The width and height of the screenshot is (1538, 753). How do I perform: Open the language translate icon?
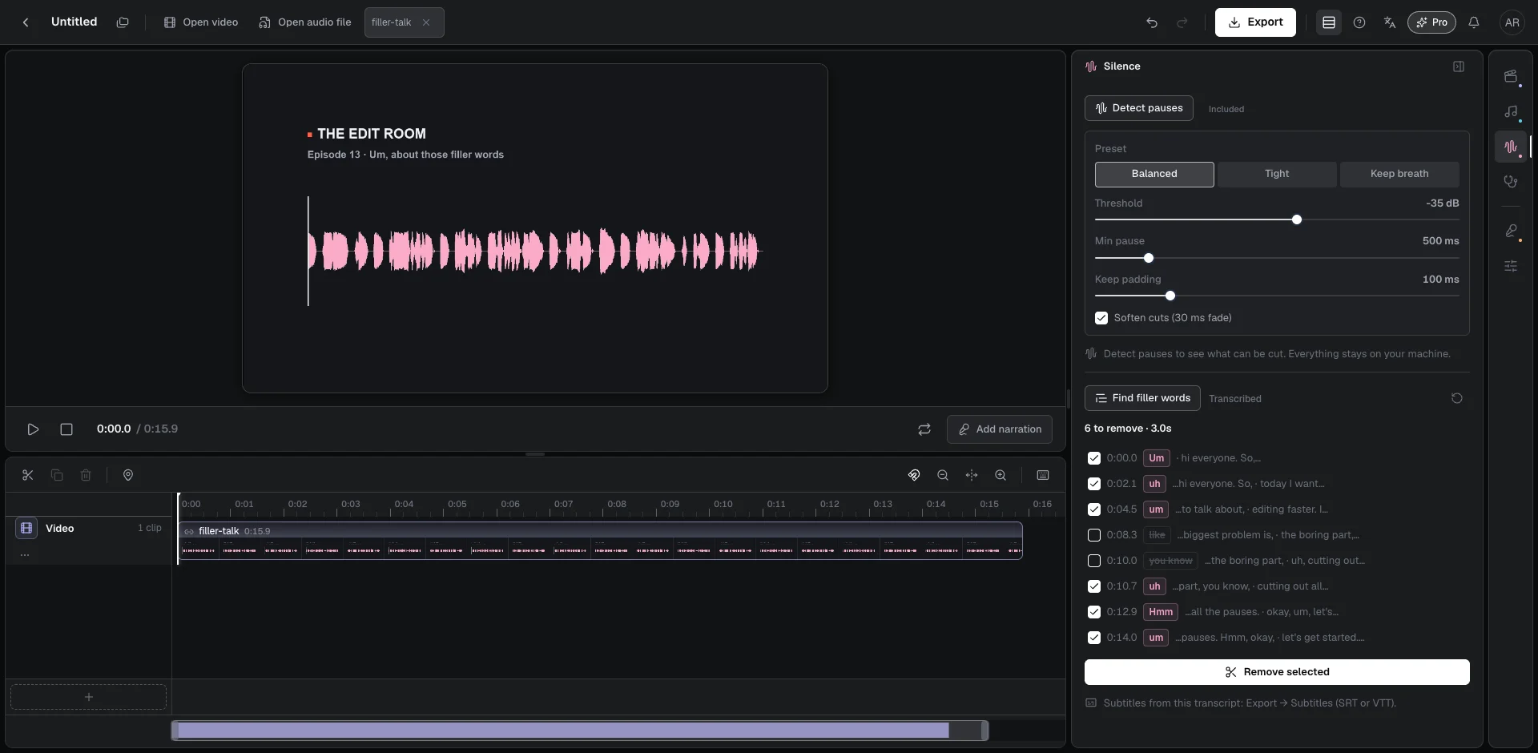[x=1390, y=22]
